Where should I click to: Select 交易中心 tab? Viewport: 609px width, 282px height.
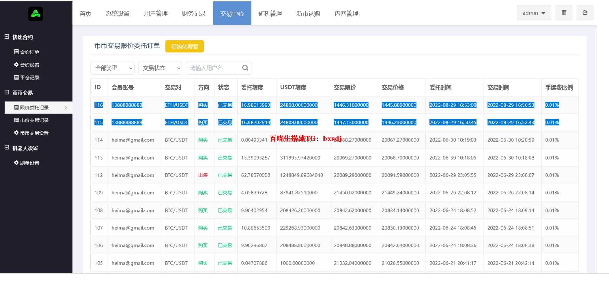(x=232, y=13)
